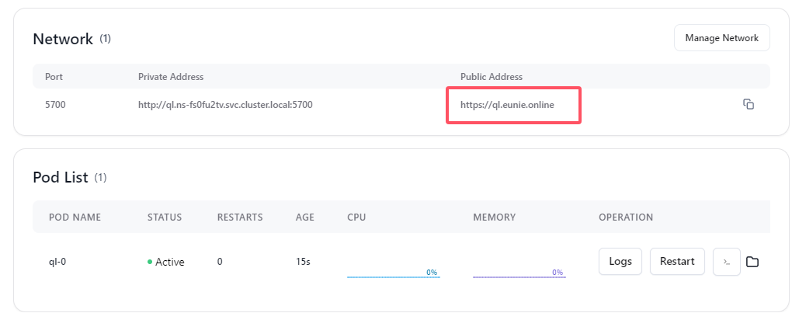Image resolution: width=799 pixels, height=320 pixels.
Task: Click the POD NAME column header
Action: [x=75, y=217]
